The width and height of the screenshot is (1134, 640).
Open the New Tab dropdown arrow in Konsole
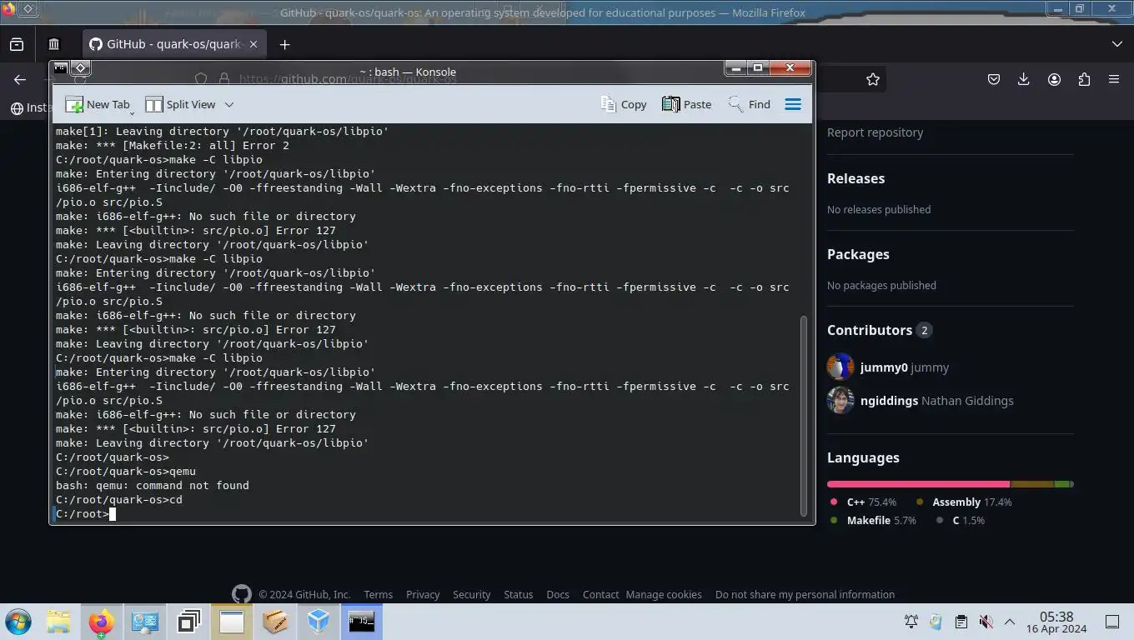point(132,112)
